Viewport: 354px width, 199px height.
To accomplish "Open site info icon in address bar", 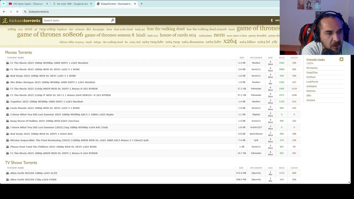I will pyautogui.click(x=25, y=12).
